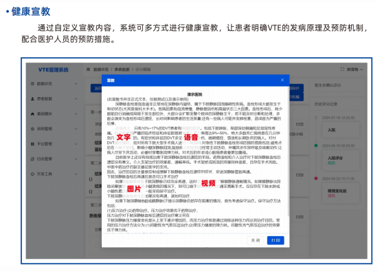The height and width of the screenshot is (272, 380).
Task: Click the gray timeline dot for 2024-07-18 12:25:00
Action: tap(316, 118)
